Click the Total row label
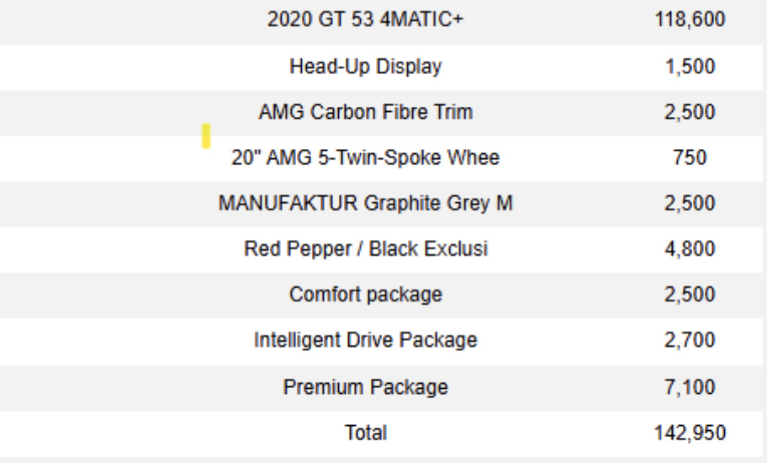 [x=365, y=433]
